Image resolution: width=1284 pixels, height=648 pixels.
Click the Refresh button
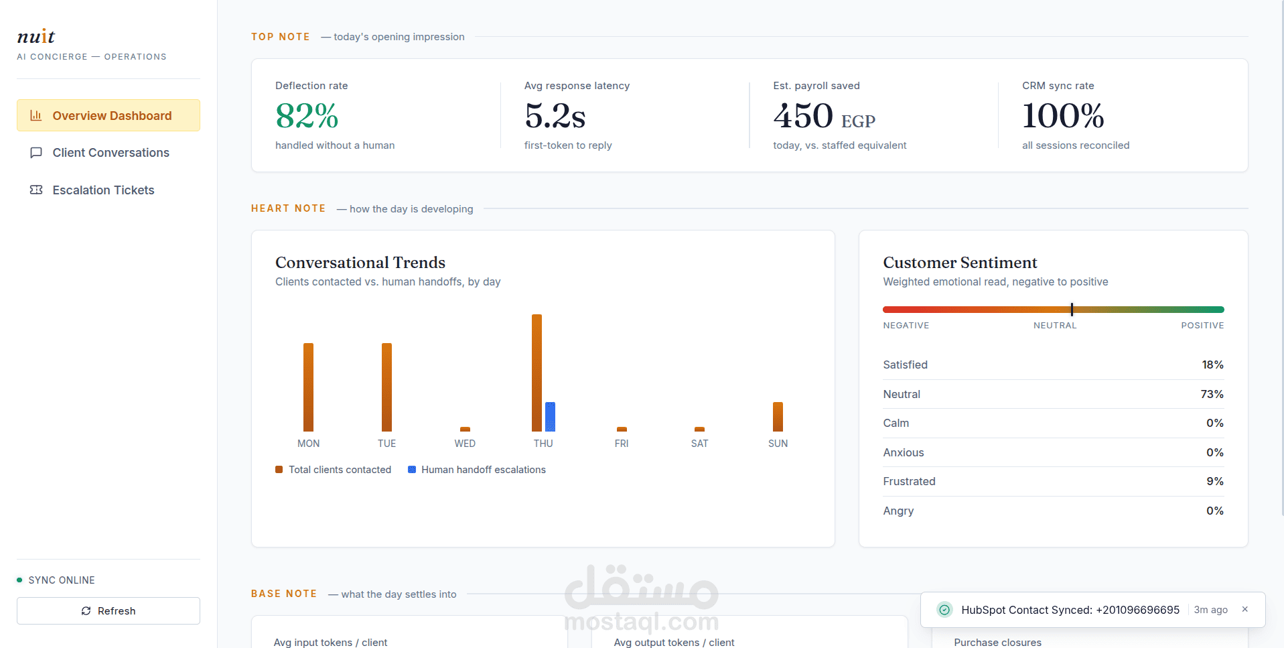tap(109, 611)
